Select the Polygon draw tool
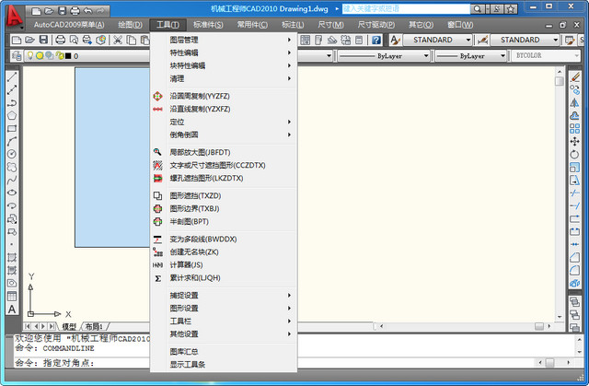 point(12,115)
